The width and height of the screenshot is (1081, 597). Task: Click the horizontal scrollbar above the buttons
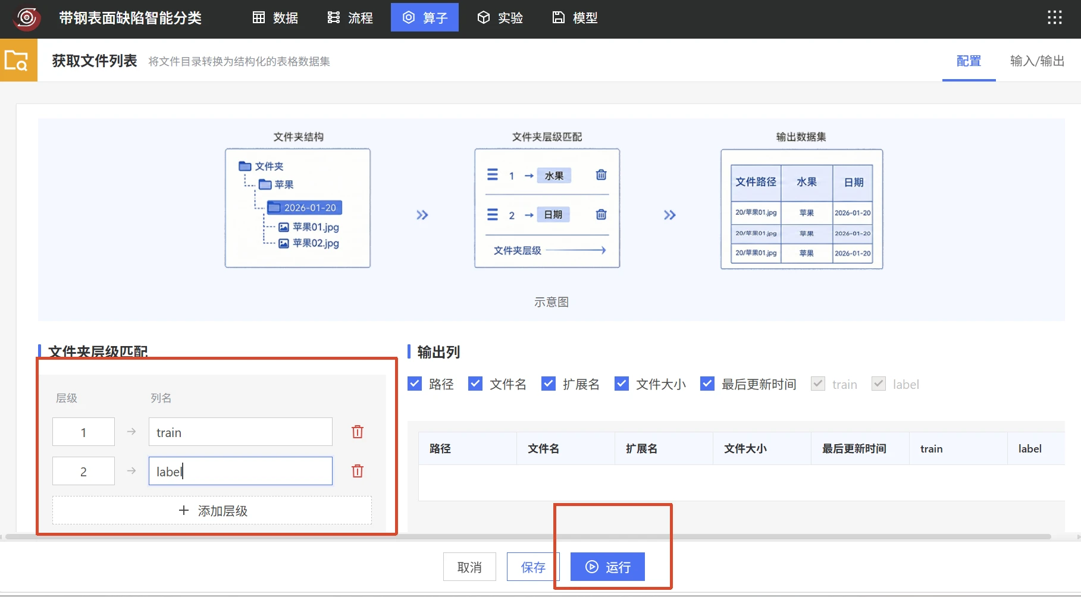pos(528,536)
